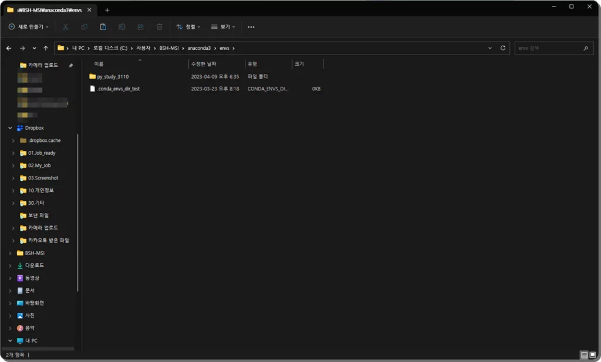Click the Share icon in toolbar
The width and height of the screenshot is (601, 362).
(141, 27)
